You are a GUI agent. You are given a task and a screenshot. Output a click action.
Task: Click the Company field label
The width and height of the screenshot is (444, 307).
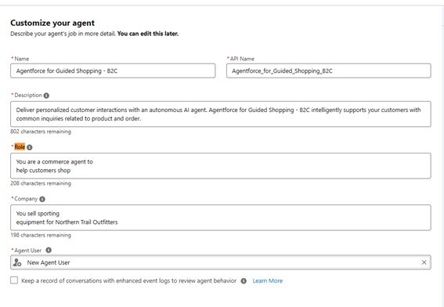coord(26,199)
